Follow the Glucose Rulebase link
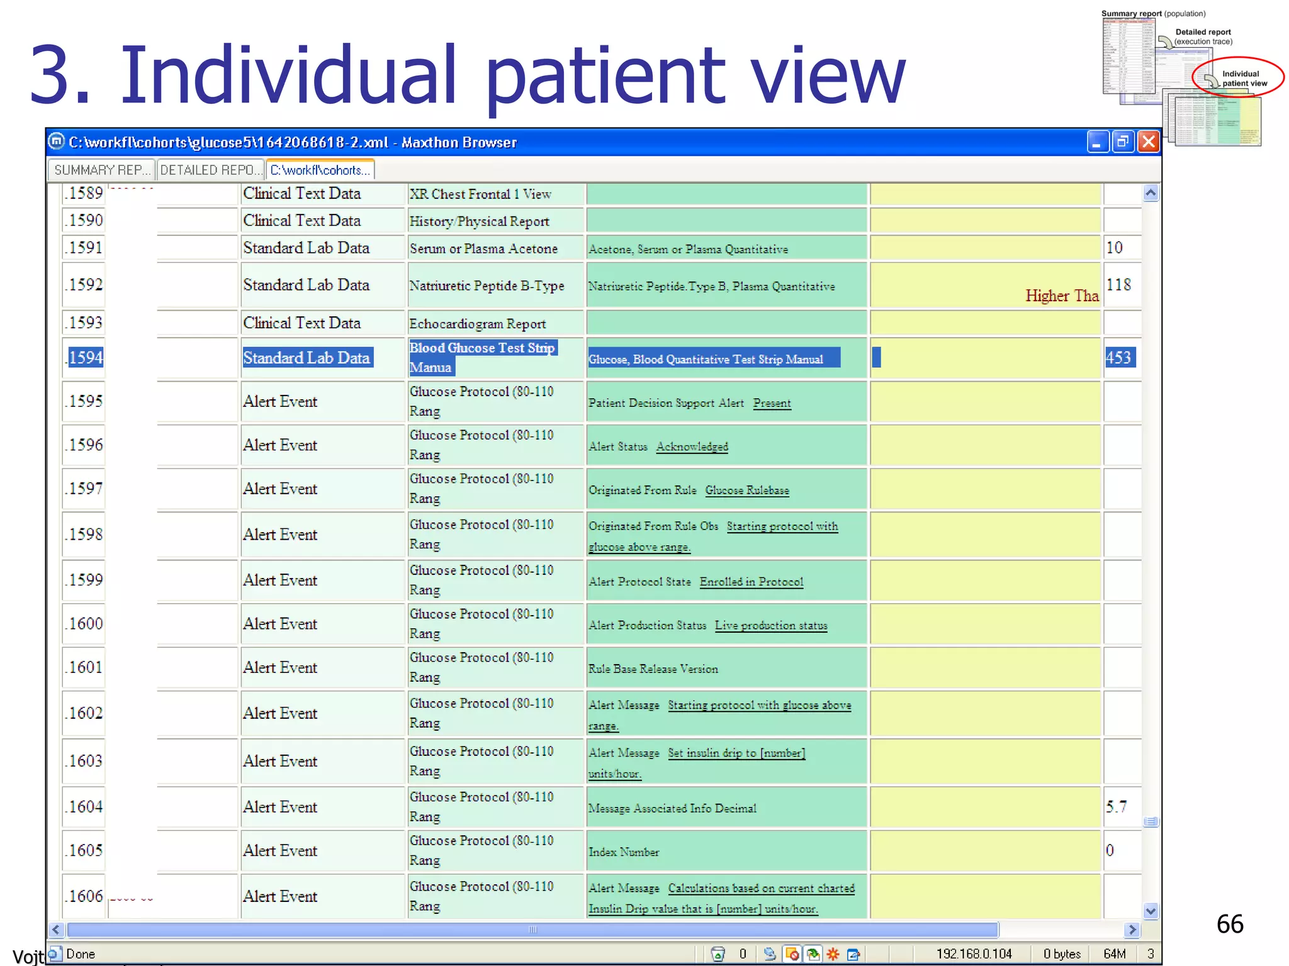This screenshot has width=1289, height=966. pos(746,490)
